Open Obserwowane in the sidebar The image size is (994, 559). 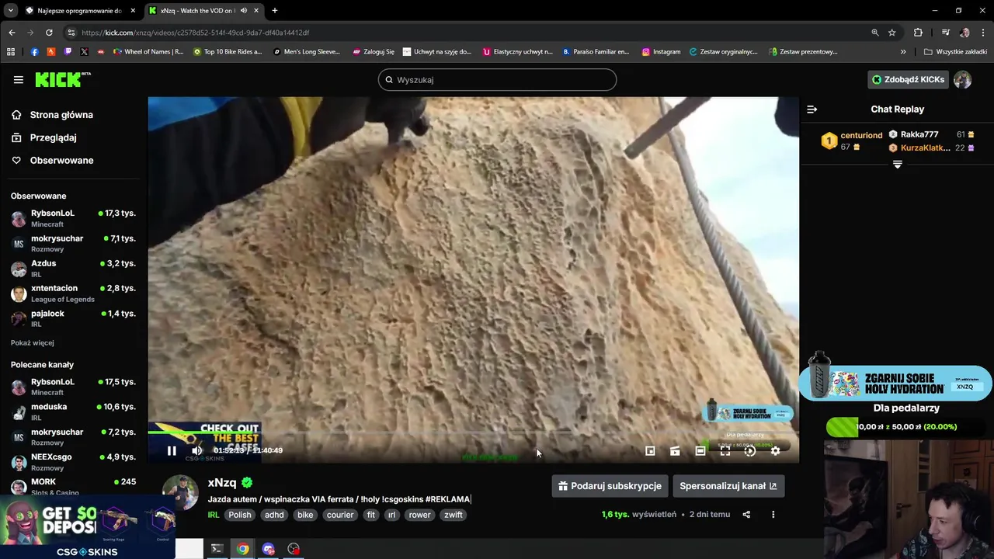61,160
